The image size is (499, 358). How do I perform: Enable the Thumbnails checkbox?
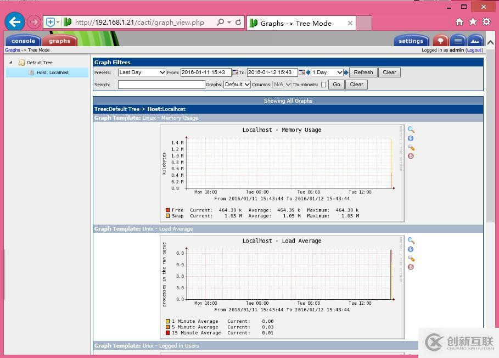click(324, 85)
